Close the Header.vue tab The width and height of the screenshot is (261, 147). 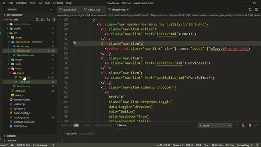pyautogui.click(x=128, y=9)
